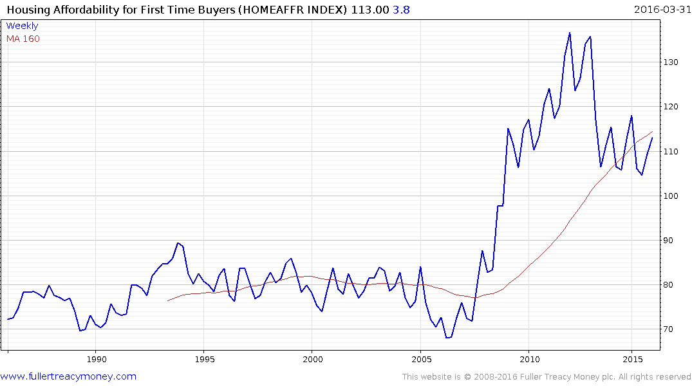Click the '2000' x-axis label
692x386 pixels.
313,359
